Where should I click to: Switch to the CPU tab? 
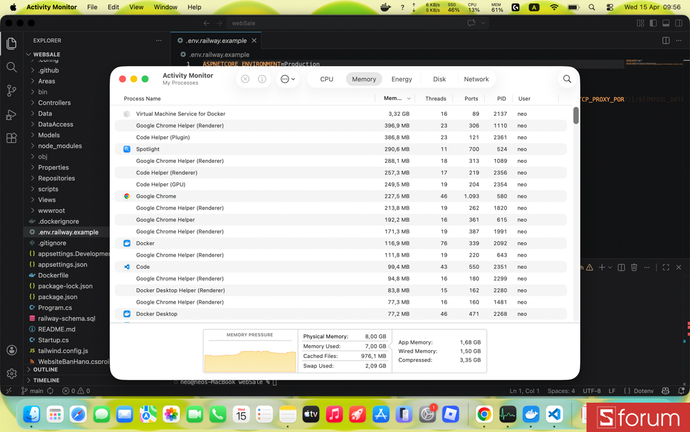click(x=327, y=79)
